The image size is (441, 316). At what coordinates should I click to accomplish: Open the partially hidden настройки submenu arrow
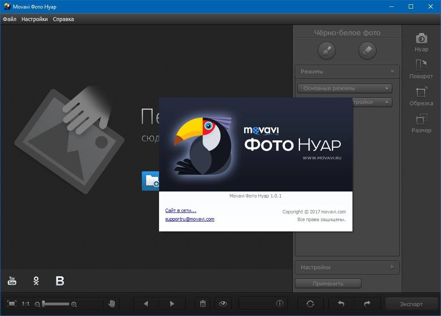point(387,102)
